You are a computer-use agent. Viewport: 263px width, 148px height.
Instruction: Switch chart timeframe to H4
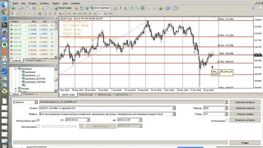coord(95,14)
